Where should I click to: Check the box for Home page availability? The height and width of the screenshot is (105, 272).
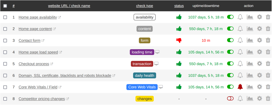5,17
